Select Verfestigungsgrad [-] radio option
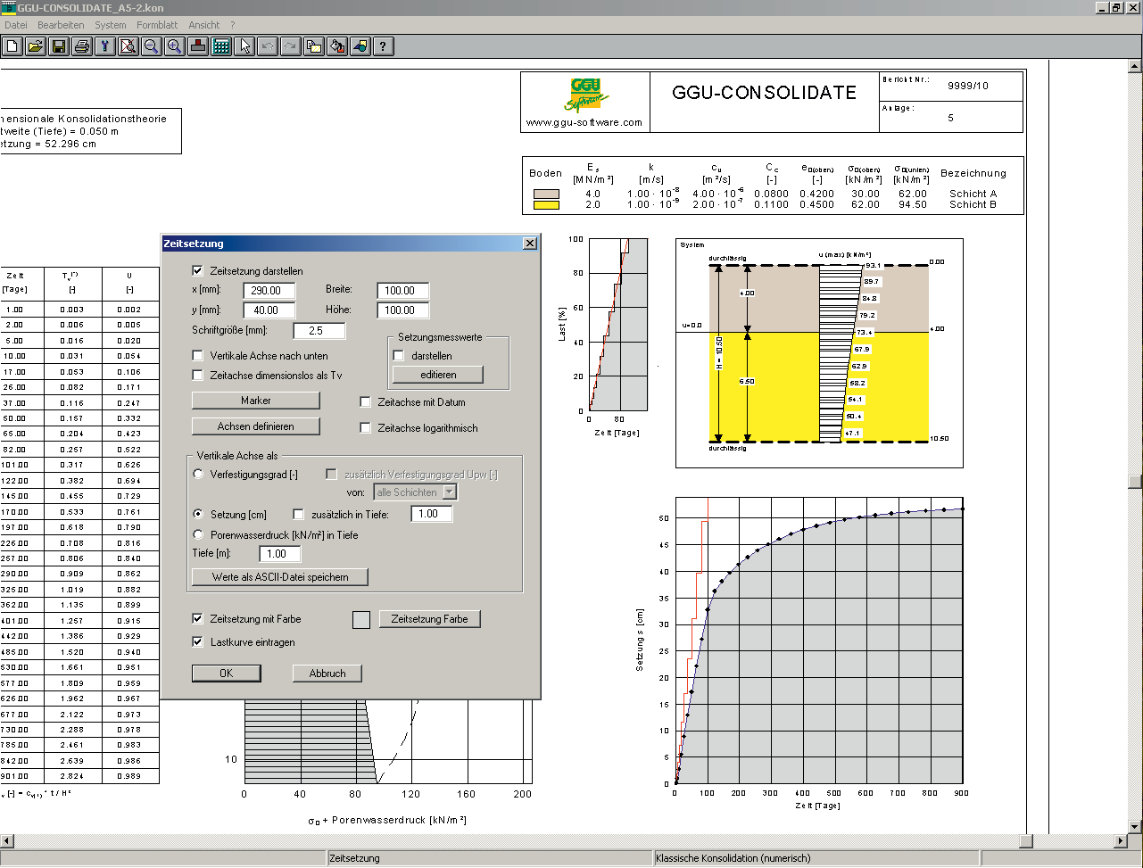The height and width of the screenshot is (868, 1143). pyautogui.click(x=198, y=475)
